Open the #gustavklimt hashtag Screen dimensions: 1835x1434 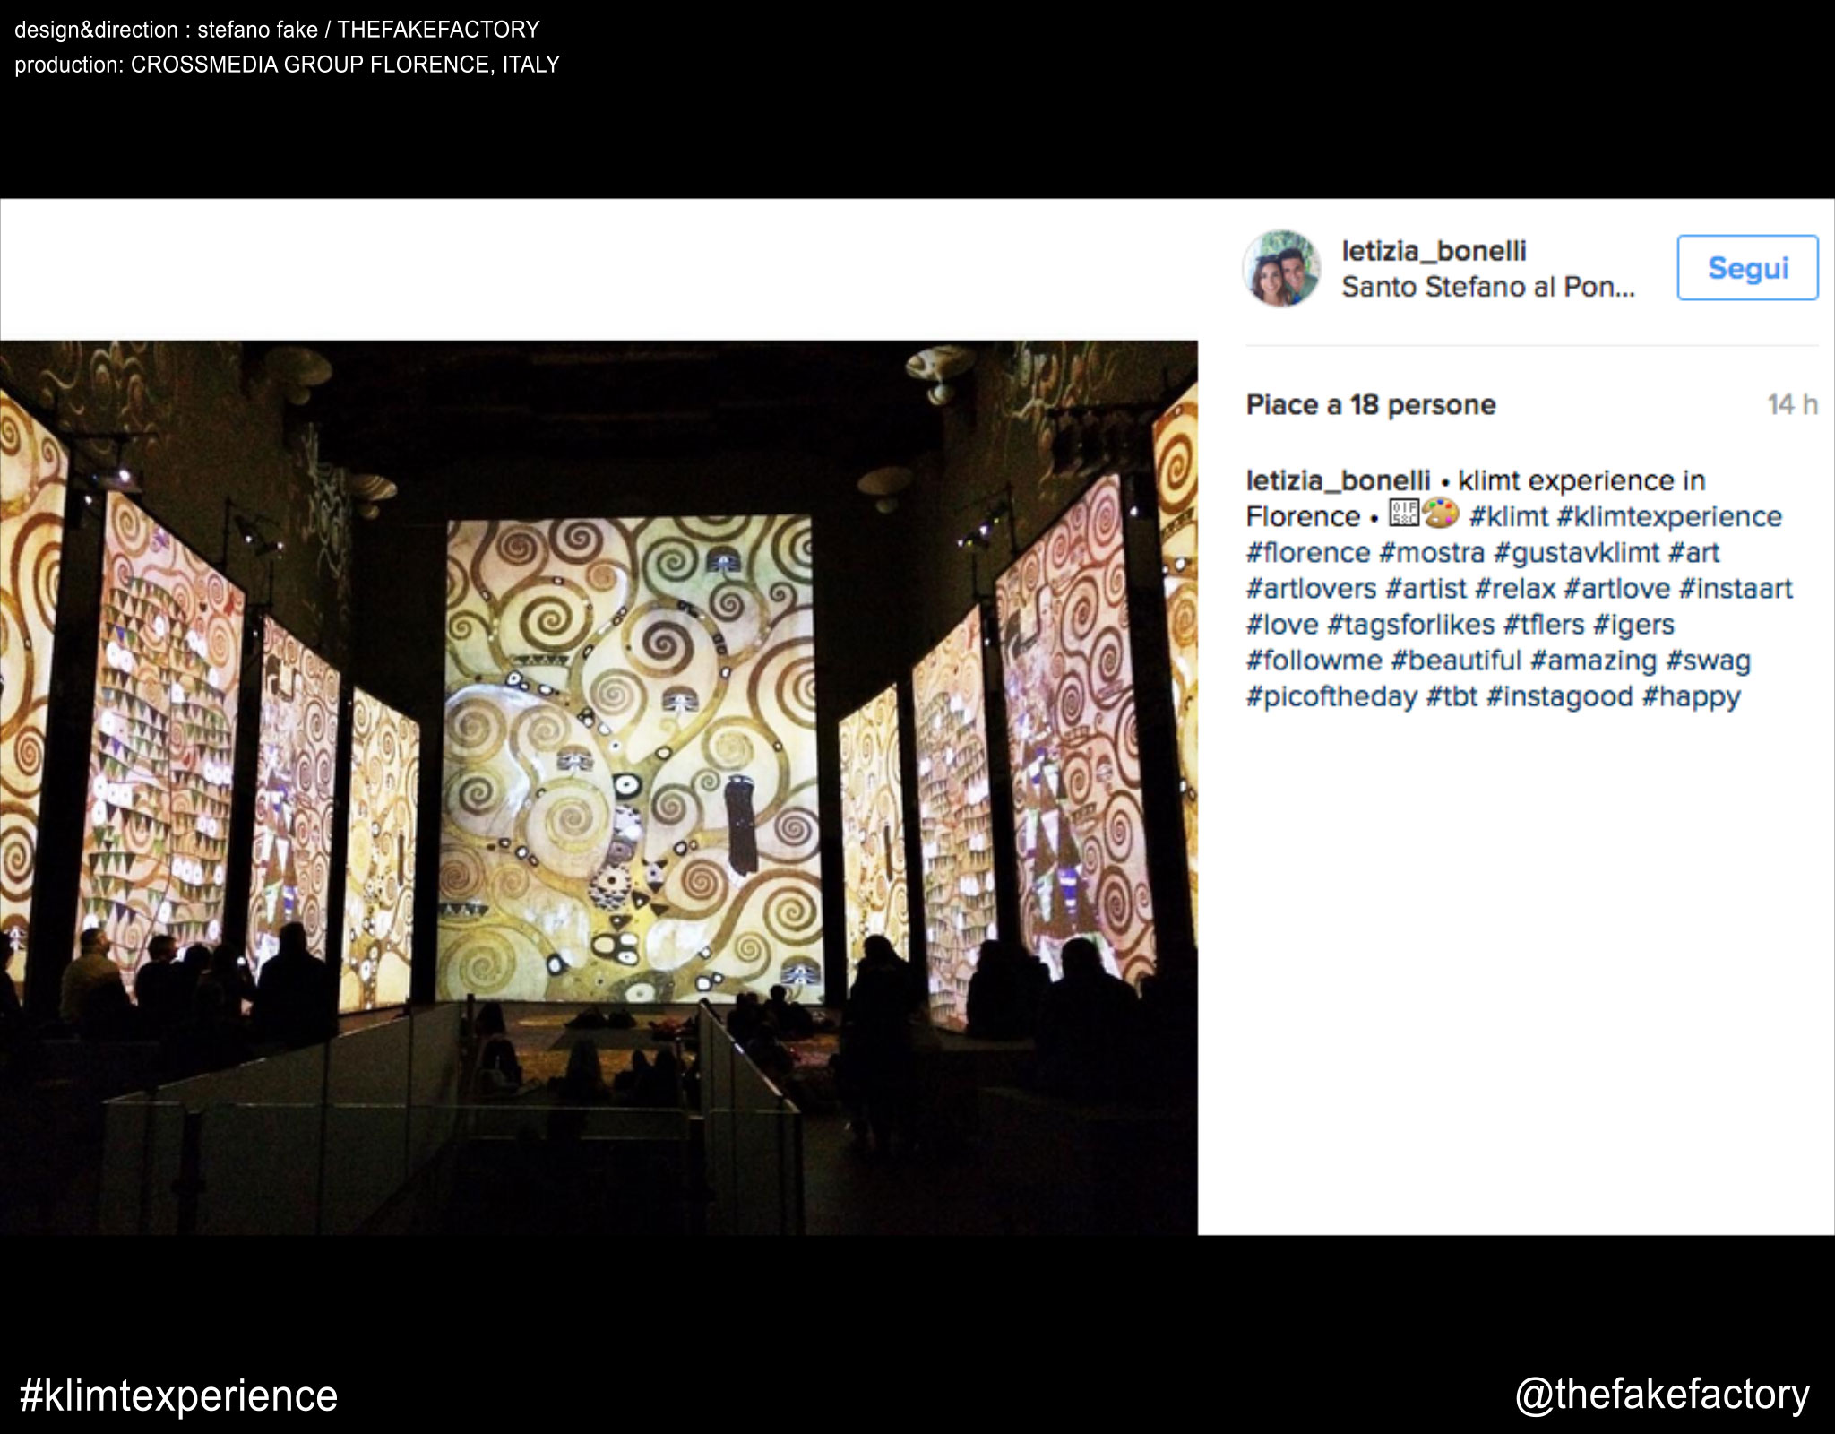(1577, 553)
